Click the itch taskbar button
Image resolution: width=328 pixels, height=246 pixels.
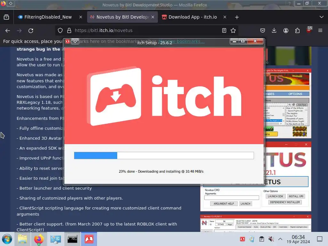click(x=89, y=239)
